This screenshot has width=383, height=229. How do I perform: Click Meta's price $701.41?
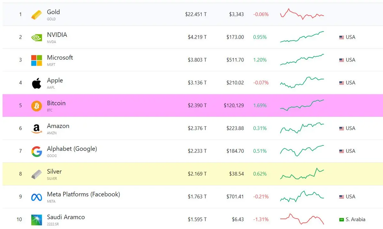[x=235, y=197]
